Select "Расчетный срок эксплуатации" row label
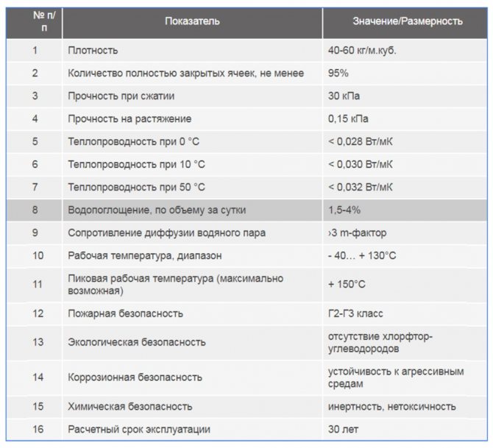This screenshot has width=493, height=448. tap(139, 429)
